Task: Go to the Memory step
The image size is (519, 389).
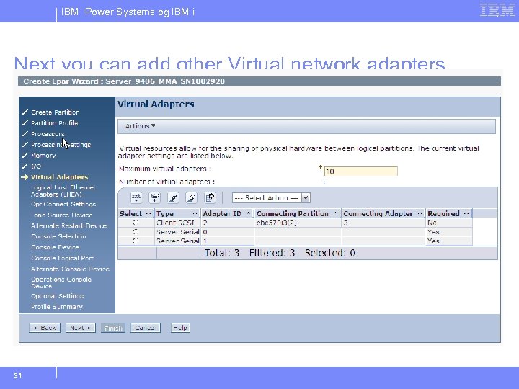Action: (43, 156)
